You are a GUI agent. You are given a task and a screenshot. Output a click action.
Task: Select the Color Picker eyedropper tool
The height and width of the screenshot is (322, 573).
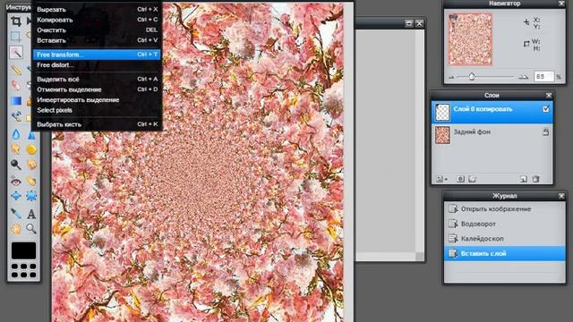click(16, 213)
